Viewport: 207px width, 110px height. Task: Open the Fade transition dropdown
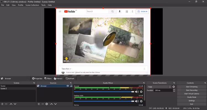coord(159,87)
